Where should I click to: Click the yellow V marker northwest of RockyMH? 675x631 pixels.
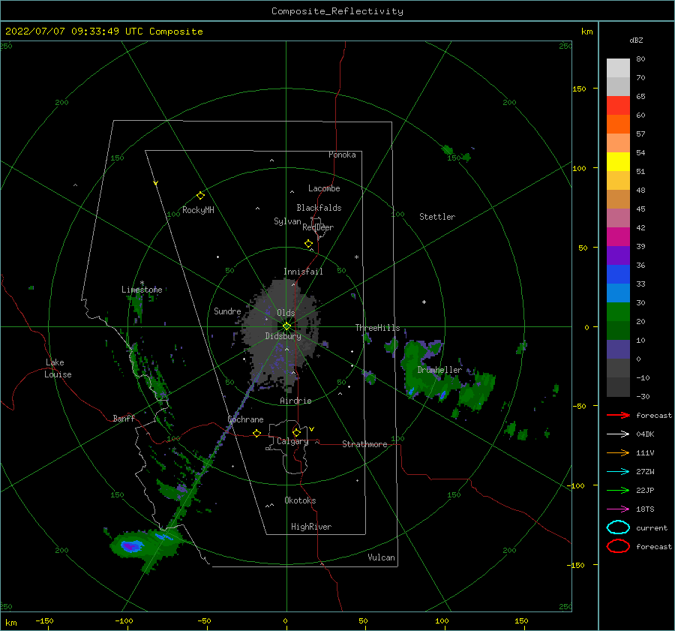[x=155, y=183]
